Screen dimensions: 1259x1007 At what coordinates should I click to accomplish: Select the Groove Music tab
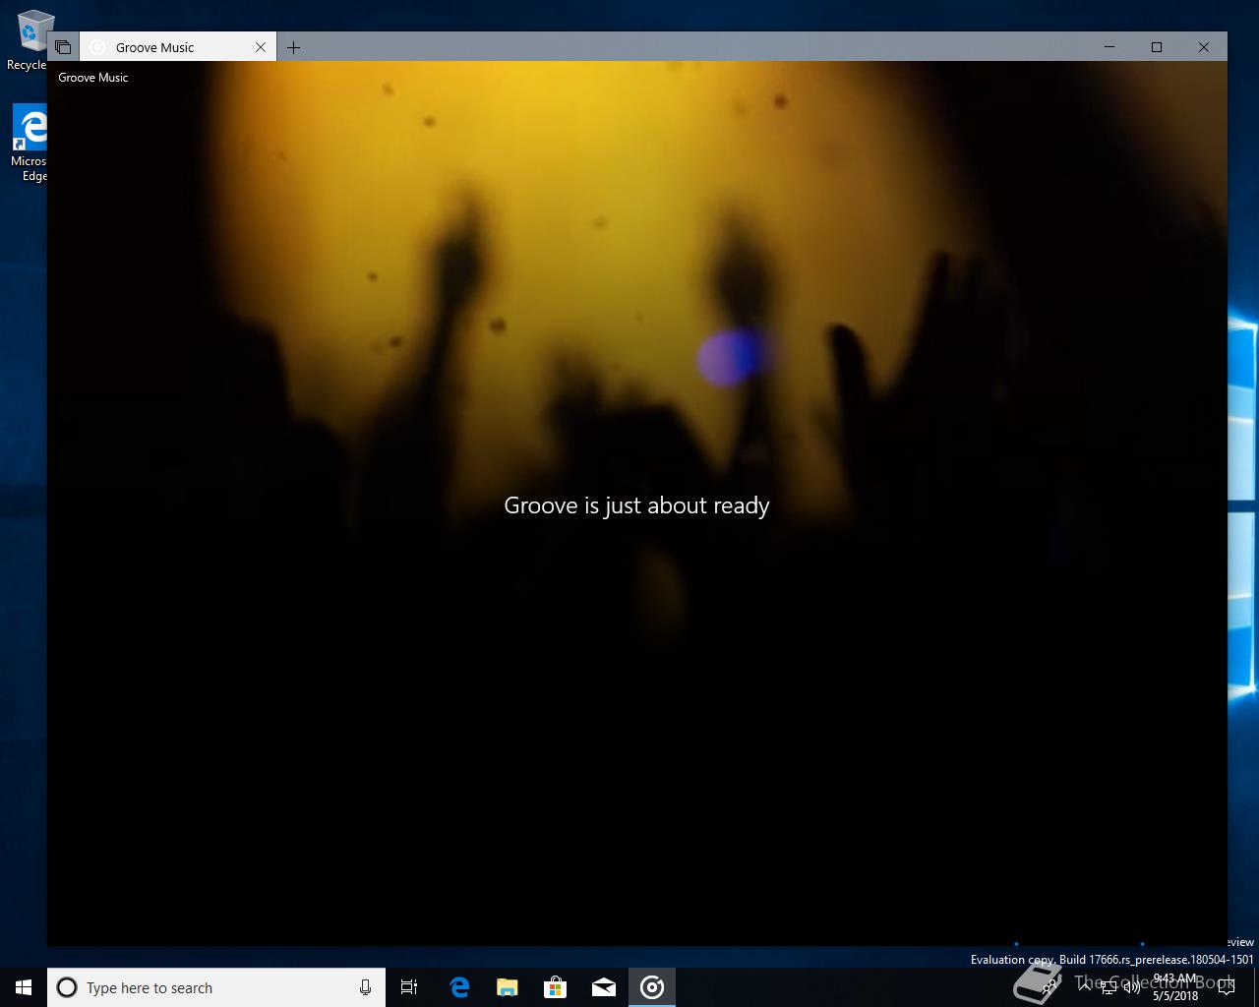click(x=178, y=47)
